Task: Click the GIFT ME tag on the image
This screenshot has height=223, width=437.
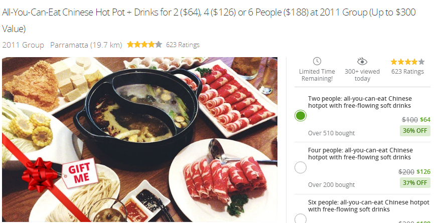Action: 79,173
